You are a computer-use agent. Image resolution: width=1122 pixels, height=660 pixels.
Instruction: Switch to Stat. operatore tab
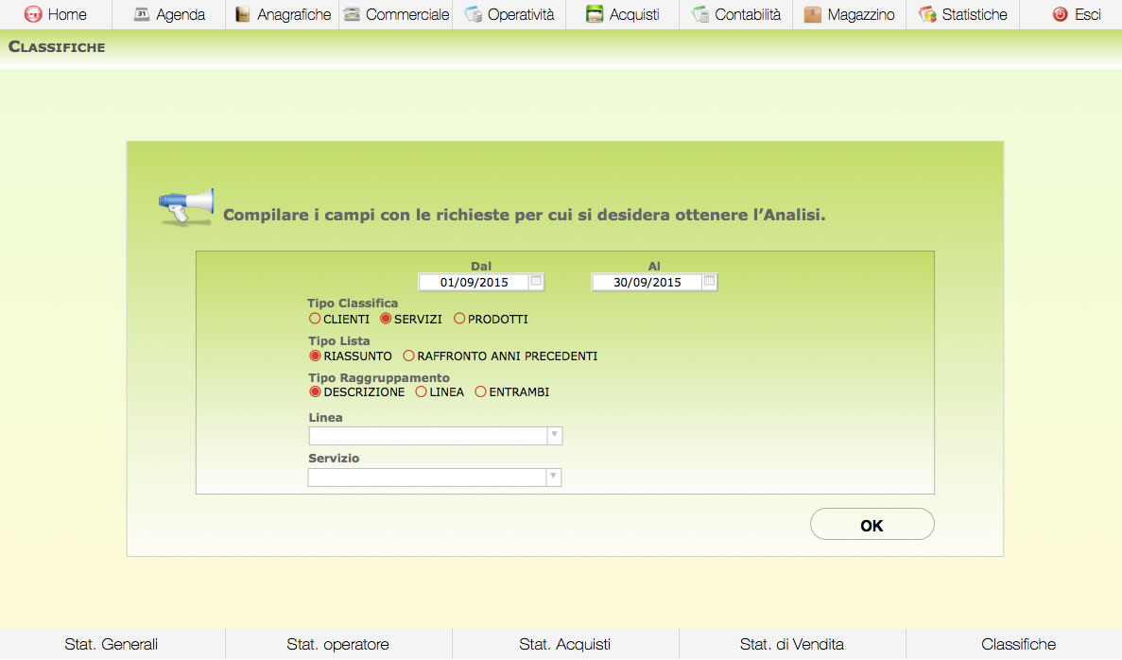tap(337, 644)
